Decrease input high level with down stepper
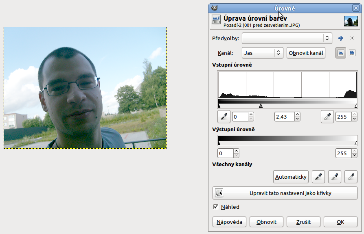The height and width of the screenshot is (234, 364). point(355,119)
